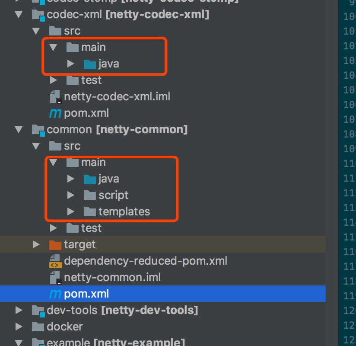Expand the script folder under common
Viewport: 356px width, 346px height.
click(x=71, y=195)
